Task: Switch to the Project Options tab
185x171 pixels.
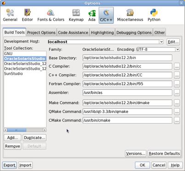Action: pos(41,33)
